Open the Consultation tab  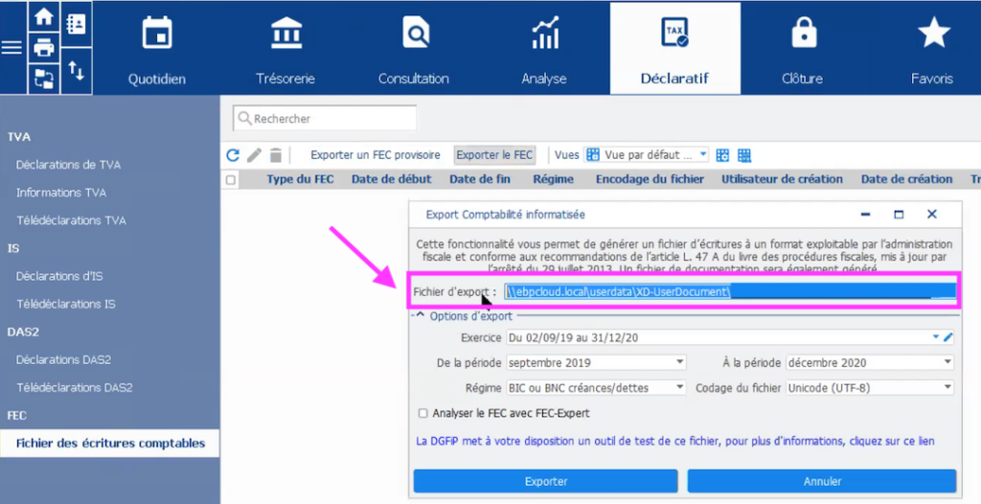(414, 49)
